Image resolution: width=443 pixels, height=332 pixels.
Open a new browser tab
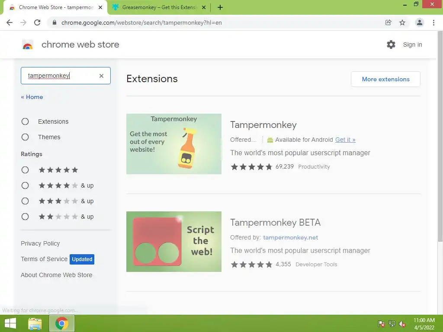pos(220,7)
